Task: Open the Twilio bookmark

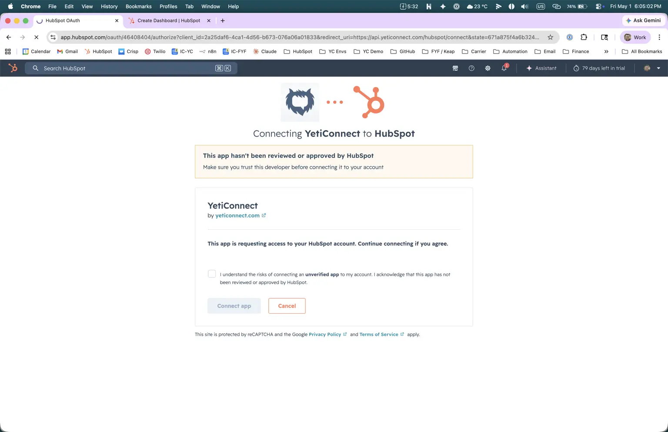Action: [x=155, y=51]
